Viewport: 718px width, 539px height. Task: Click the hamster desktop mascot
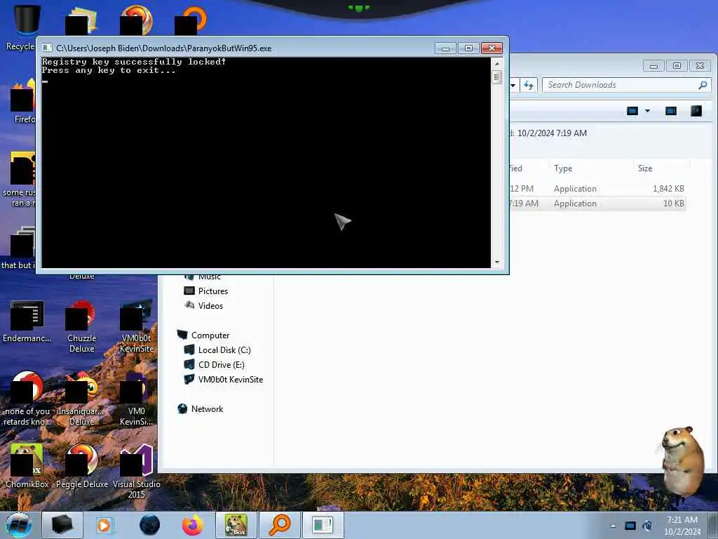click(683, 460)
